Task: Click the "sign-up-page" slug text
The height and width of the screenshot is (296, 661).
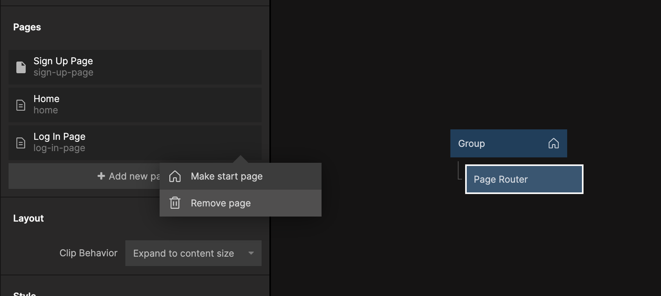Action: (63, 73)
